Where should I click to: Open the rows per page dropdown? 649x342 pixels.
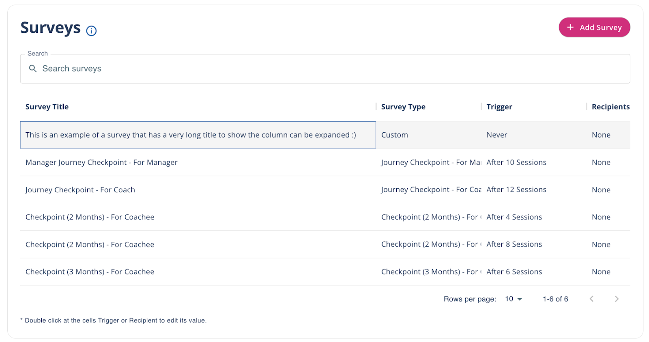pyautogui.click(x=514, y=299)
